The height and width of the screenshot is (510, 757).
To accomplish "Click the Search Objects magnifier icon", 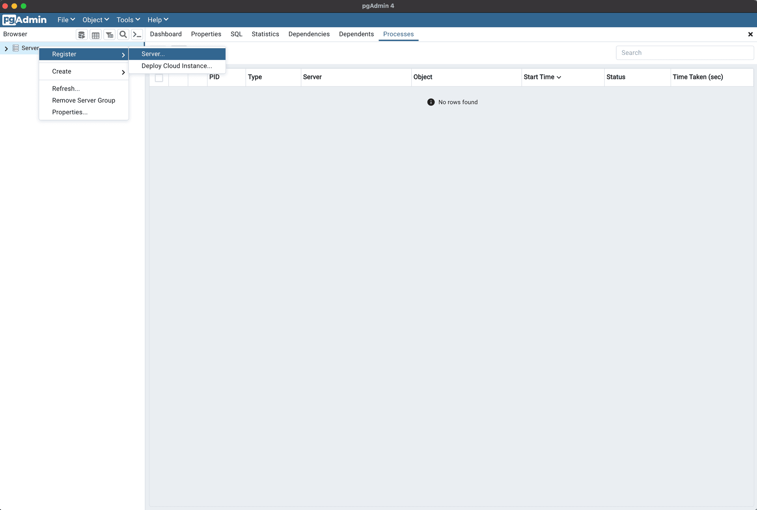I will click(x=123, y=35).
